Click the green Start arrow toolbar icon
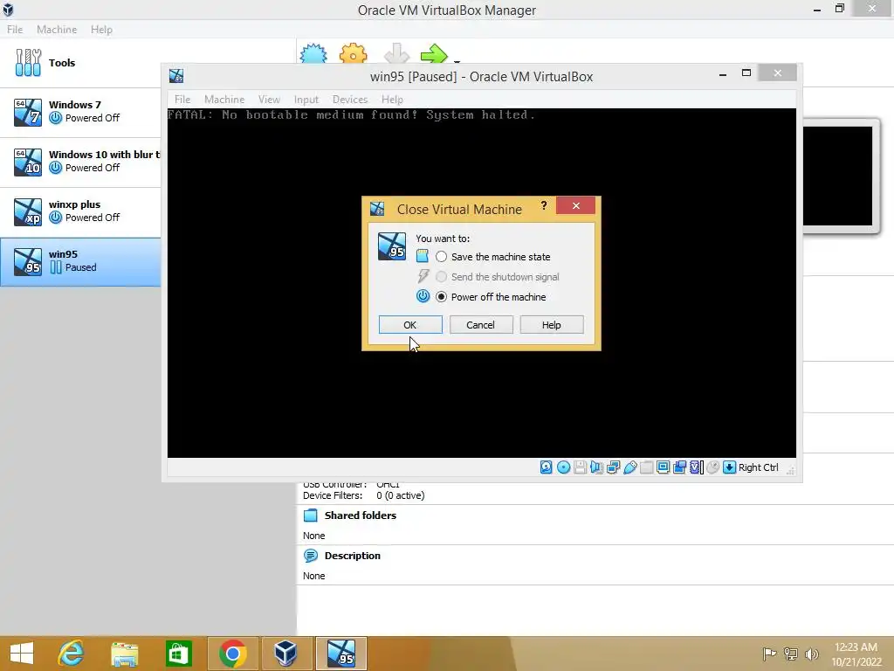The height and width of the screenshot is (671, 894). pyautogui.click(x=435, y=53)
